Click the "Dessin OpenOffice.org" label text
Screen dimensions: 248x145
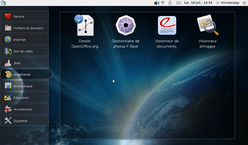point(85,44)
